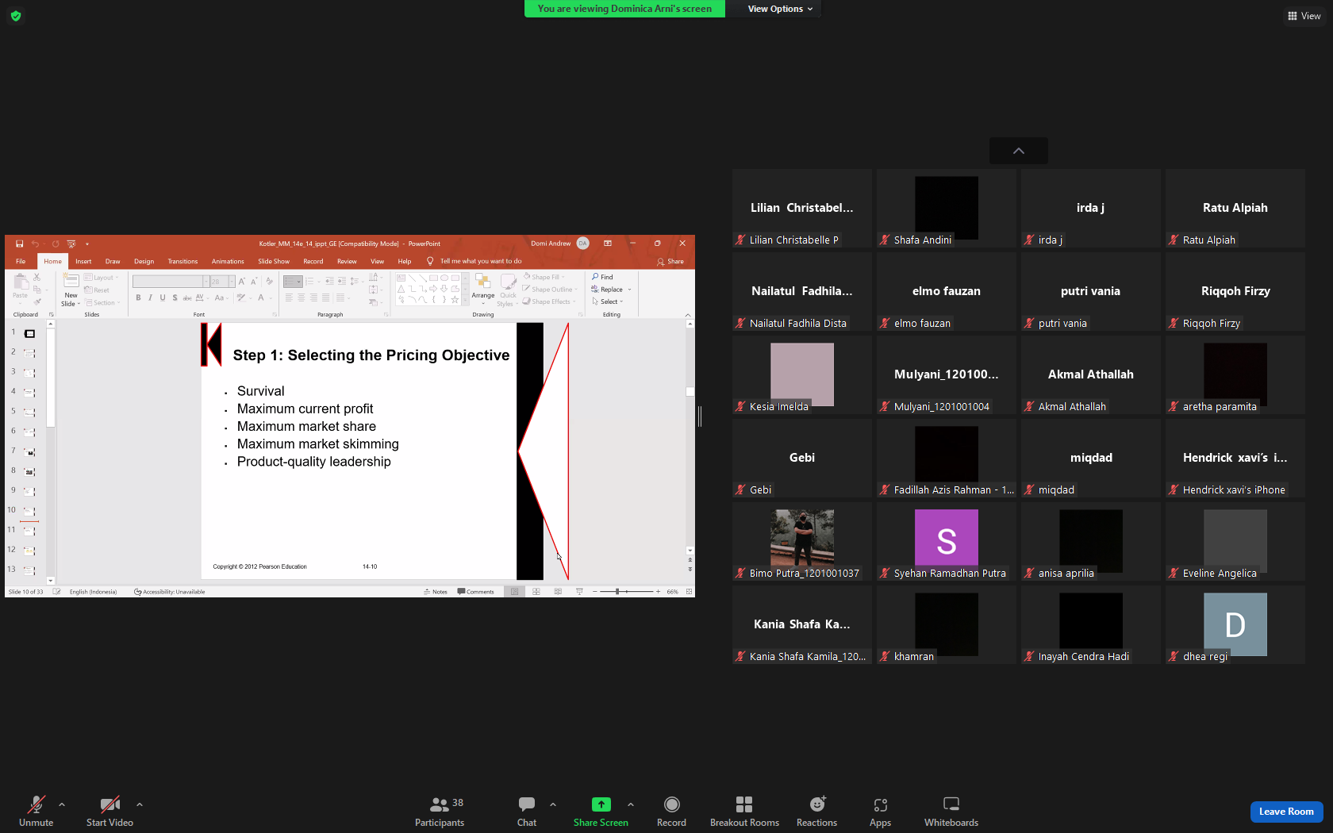The width and height of the screenshot is (1333, 833).
Task: Click the Leave Room button
Action: 1286,812
